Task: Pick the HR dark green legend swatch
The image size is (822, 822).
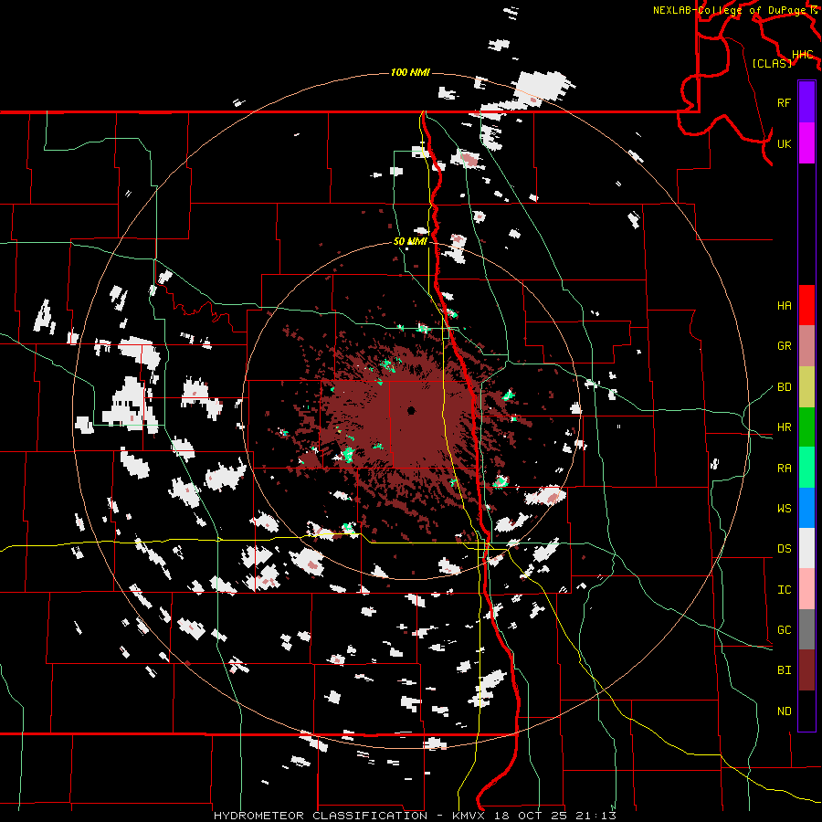Action: [x=806, y=427]
